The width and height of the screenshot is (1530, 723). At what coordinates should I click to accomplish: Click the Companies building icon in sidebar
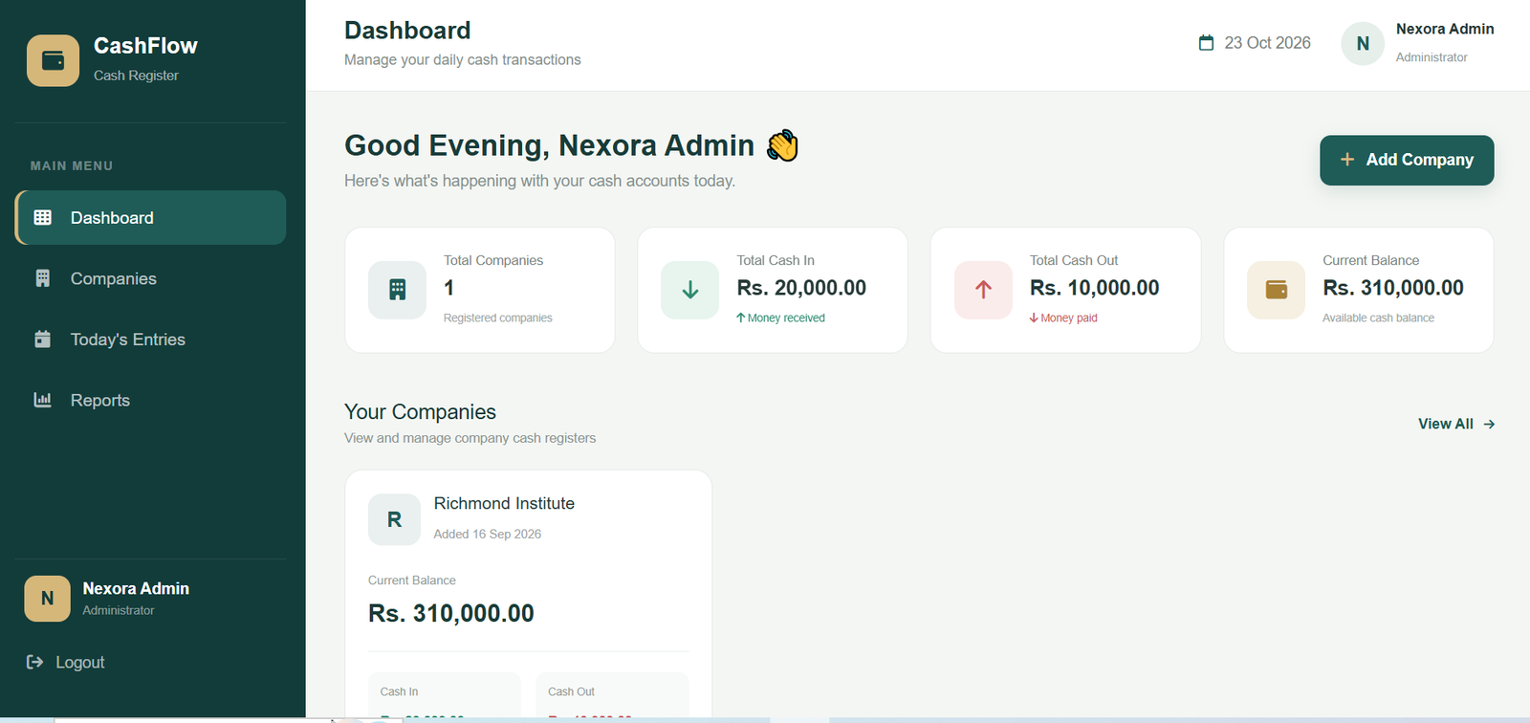point(43,278)
